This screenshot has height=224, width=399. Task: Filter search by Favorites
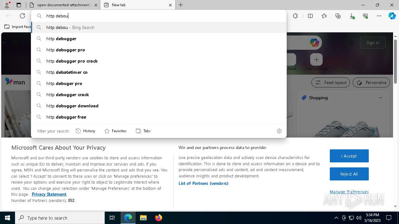115,131
